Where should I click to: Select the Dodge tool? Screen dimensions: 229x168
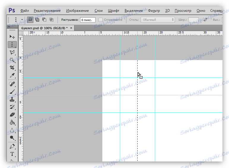coord(12,138)
